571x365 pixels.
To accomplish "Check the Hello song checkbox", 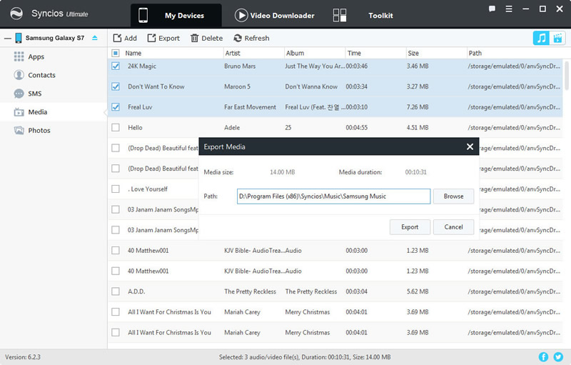I will 116,127.
